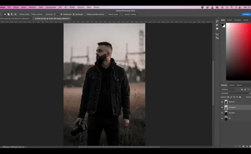Select the Tło kopia layer thumbnail
The width and height of the screenshot is (251, 154).
point(226,113)
